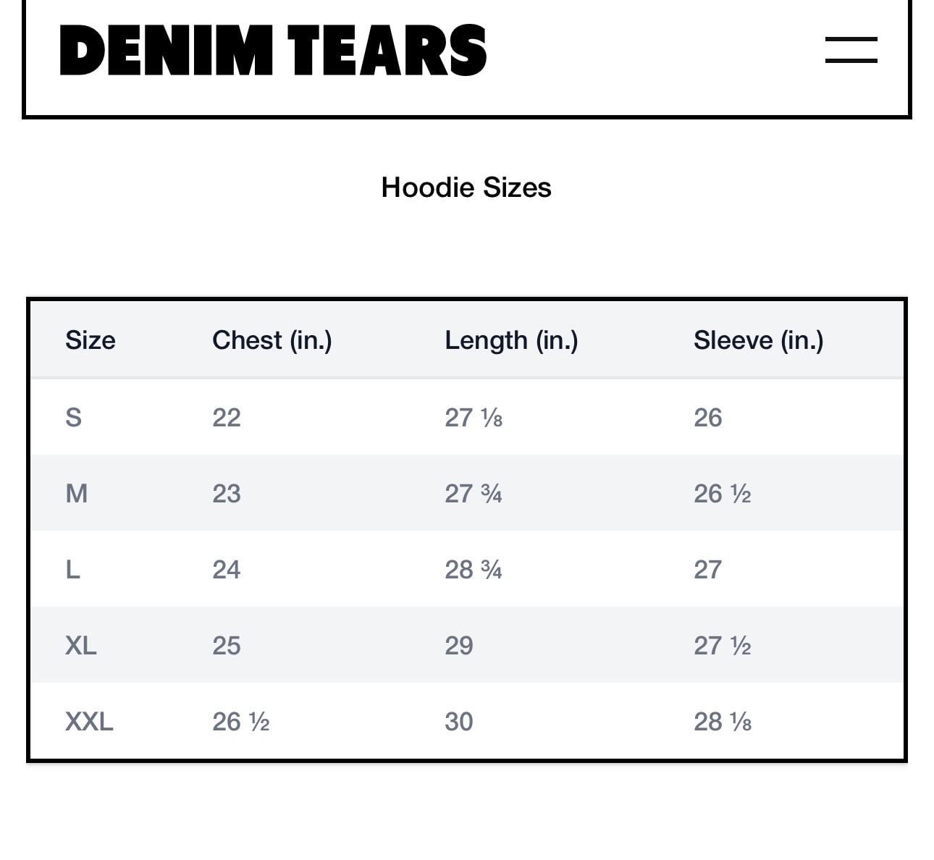Click the XXL sleeve value 28 ⅛
The image size is (934, 860).
pos(723,722)
